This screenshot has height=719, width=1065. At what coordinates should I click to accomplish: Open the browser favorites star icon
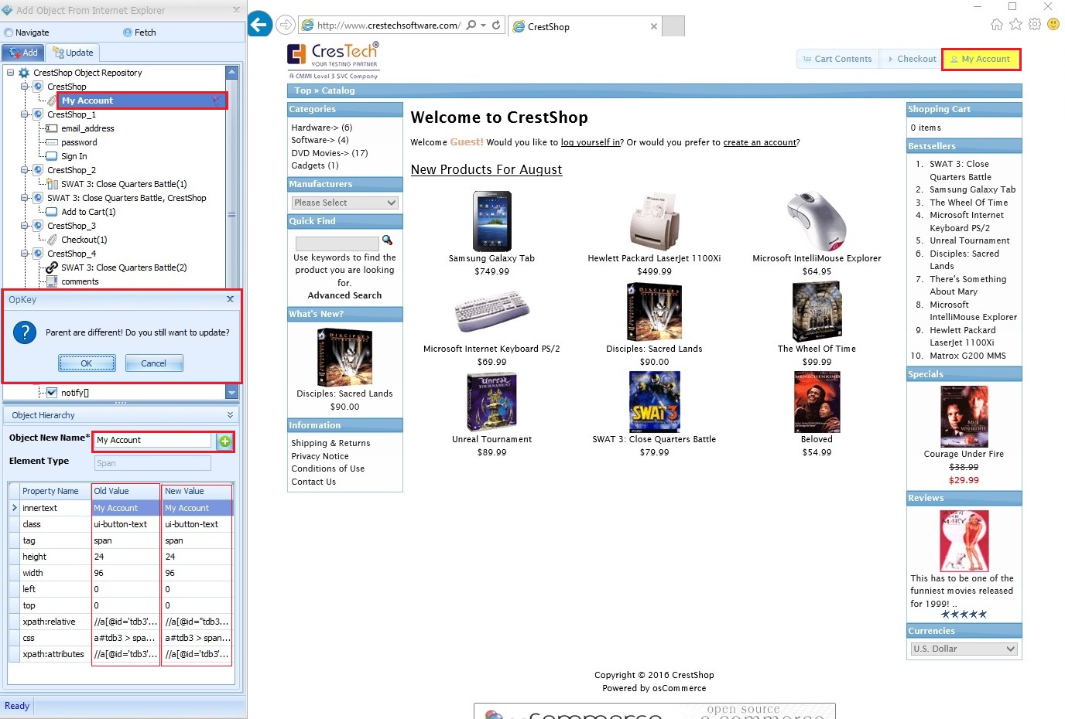click(1015, 24)
